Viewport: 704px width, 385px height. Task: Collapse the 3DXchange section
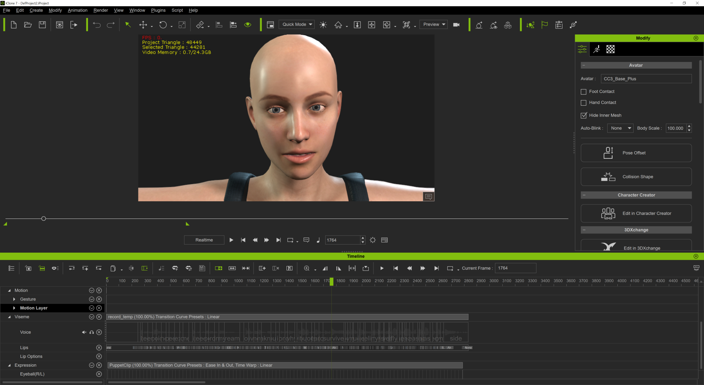point(584,230)
